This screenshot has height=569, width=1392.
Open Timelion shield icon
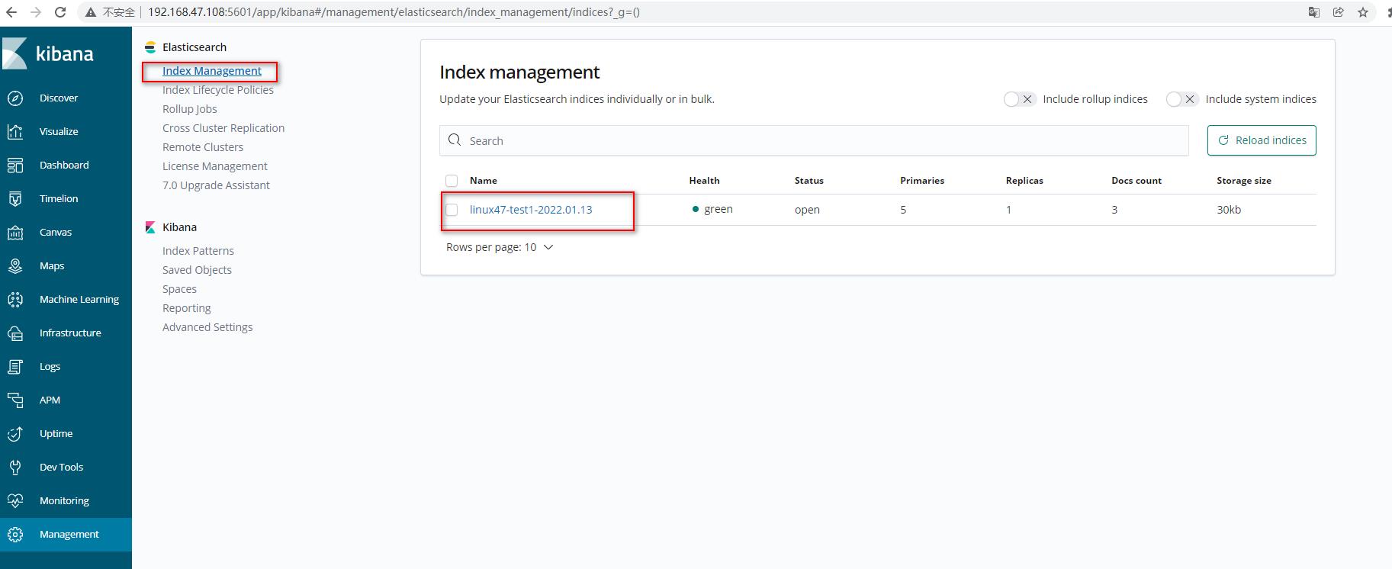click(x=15, y=198)
